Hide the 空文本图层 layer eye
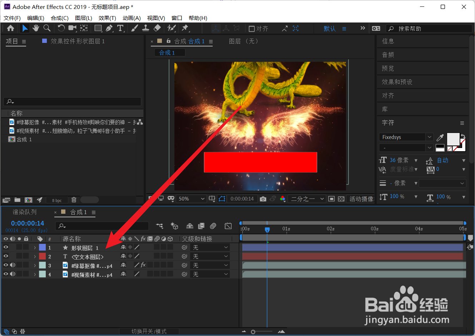 tap(6, 256)
